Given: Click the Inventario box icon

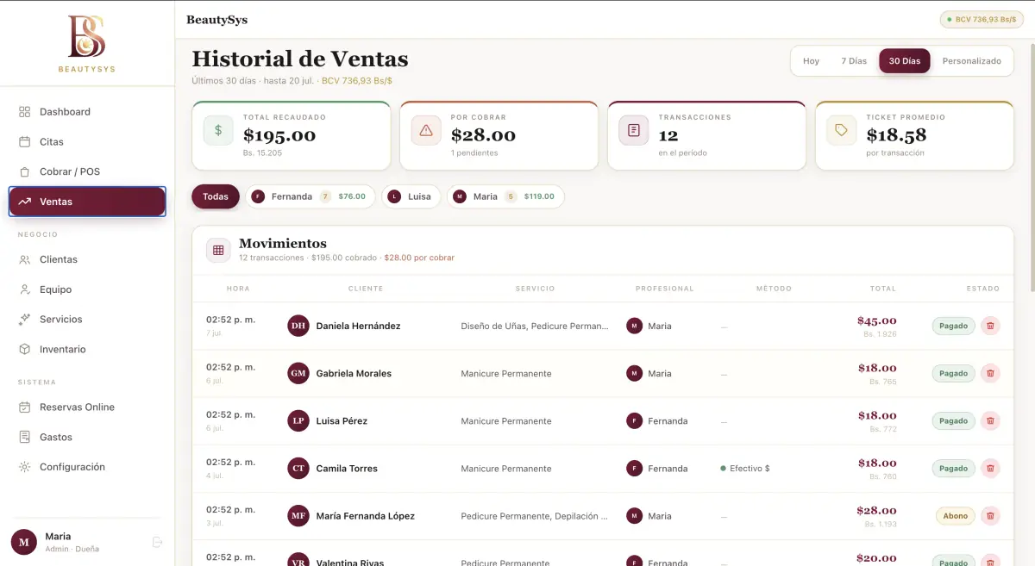Looking at the screenshot, I should 24,349.
